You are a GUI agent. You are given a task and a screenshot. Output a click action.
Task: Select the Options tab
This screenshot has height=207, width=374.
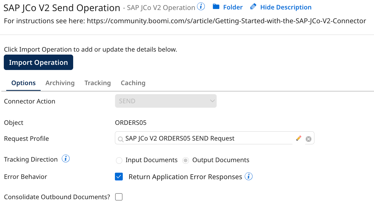tap(23, 83)
